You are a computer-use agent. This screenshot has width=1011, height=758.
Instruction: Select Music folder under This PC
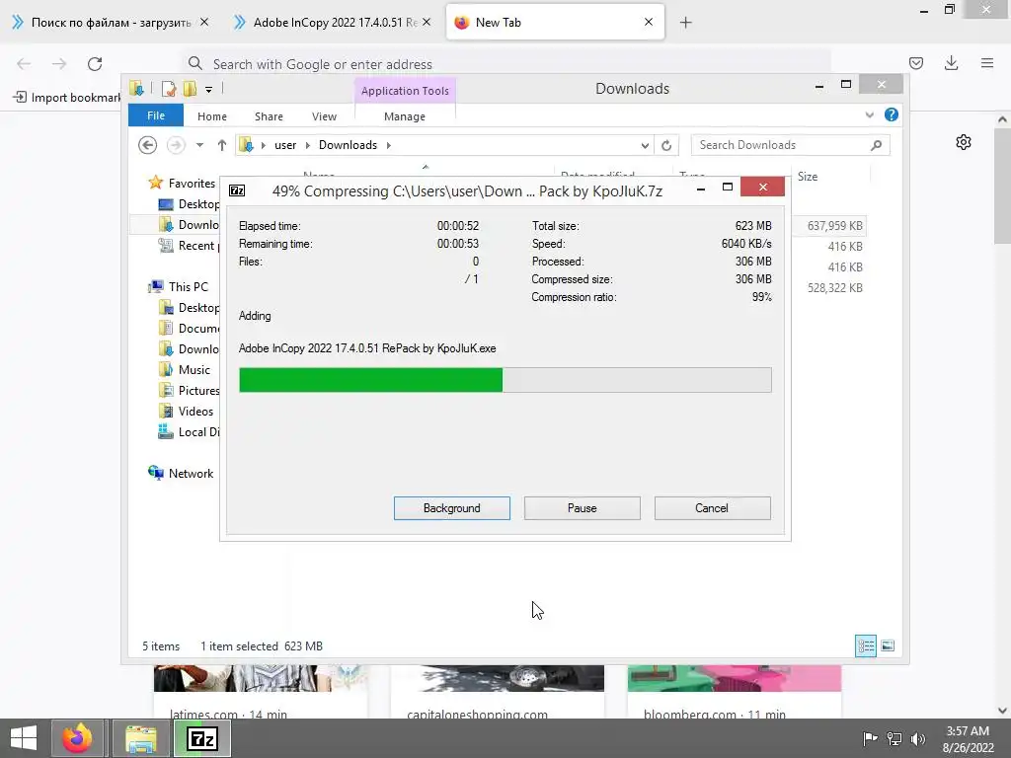pos(185,369)
